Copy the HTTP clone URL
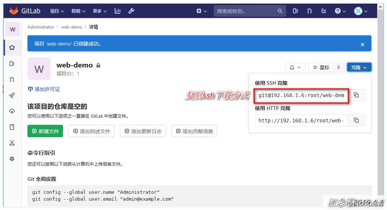Image resolution: width=387 pixels, height=210 pixels. tap(356, 121)
